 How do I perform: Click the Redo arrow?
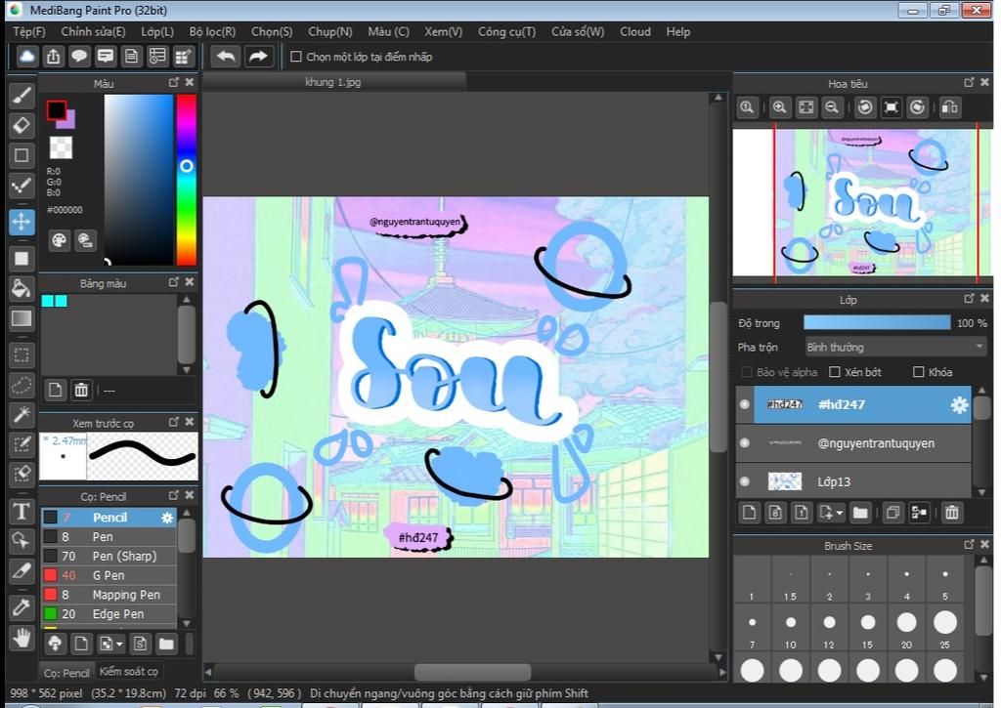click(258, 57)
